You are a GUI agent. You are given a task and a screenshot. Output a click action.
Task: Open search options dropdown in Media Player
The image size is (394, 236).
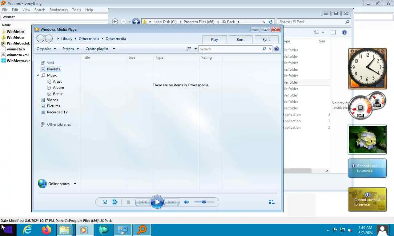(x=270, y=49)
